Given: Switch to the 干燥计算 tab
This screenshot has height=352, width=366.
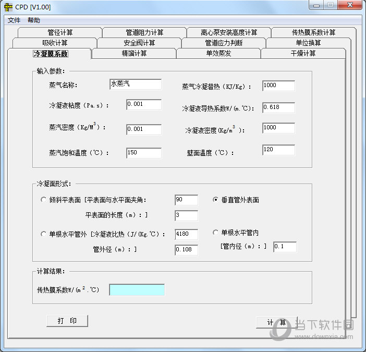Looking at the screenshot, I should coord(303,54).
